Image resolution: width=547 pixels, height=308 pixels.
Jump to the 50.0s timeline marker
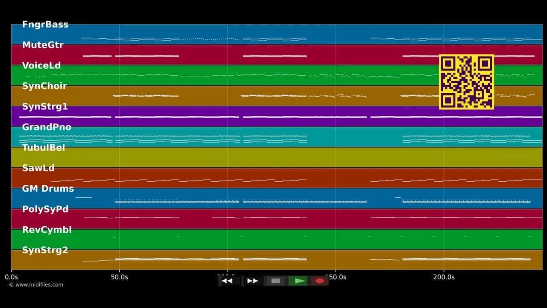click(x=119, y=277)
